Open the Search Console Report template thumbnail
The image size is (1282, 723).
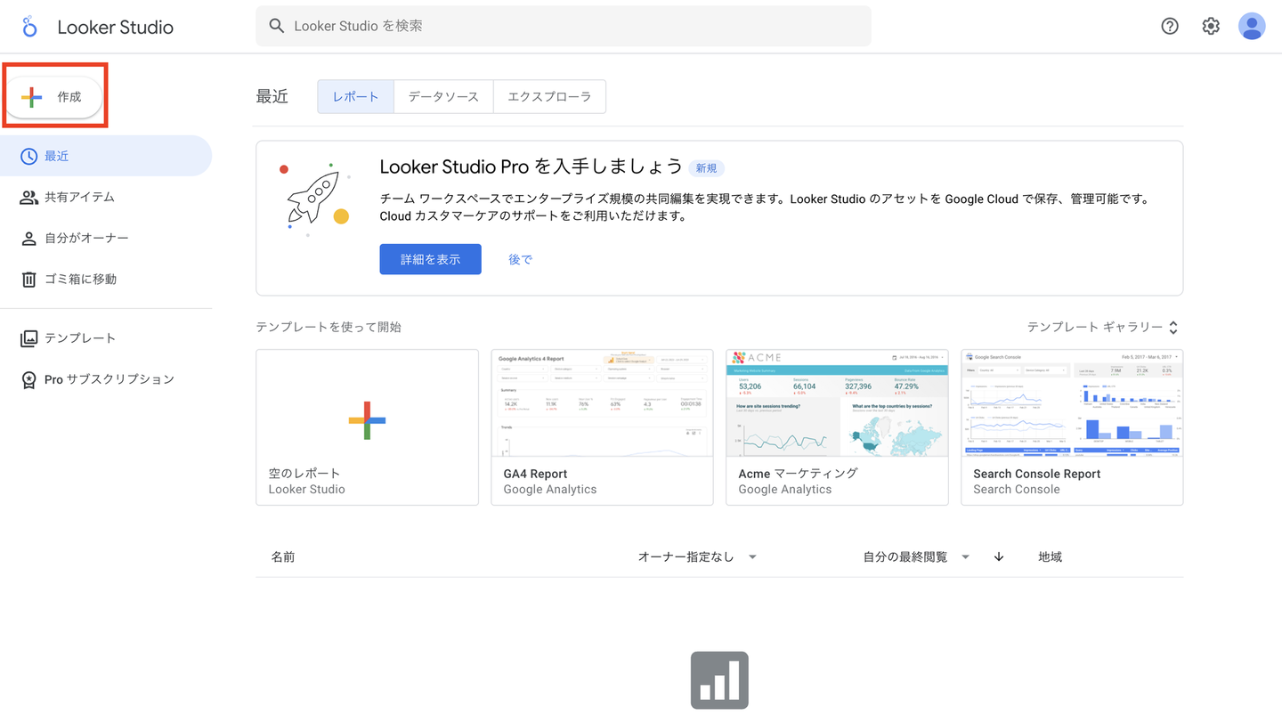[1072, 403]
